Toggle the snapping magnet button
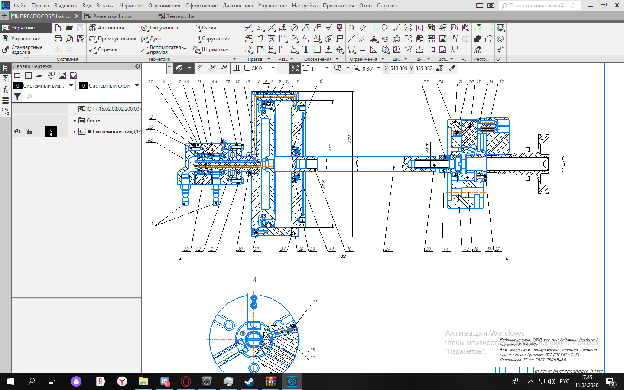The width and height of the screenshot is (624, 390). (x=179, y=68)
